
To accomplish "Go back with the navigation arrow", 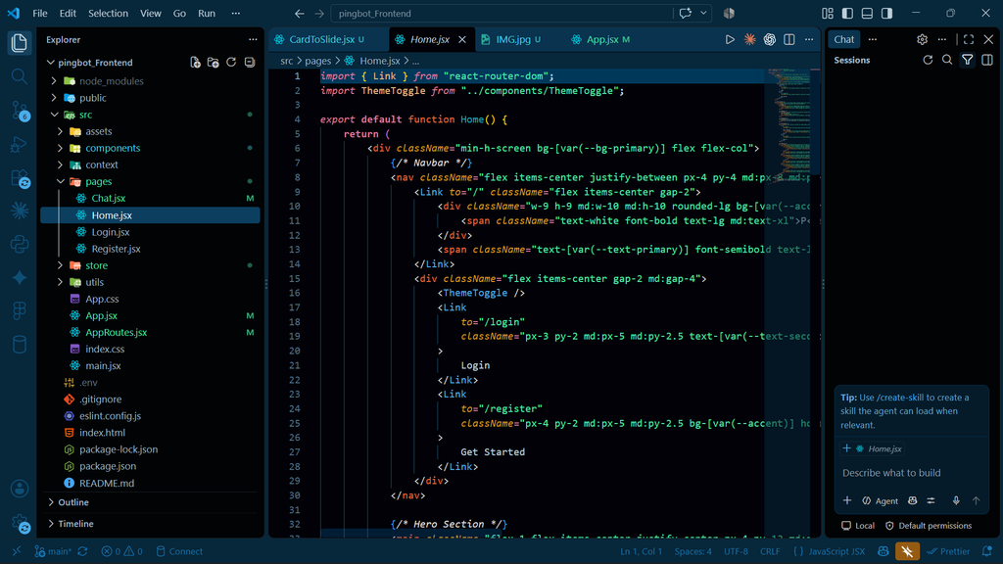I will coord(300,13).
